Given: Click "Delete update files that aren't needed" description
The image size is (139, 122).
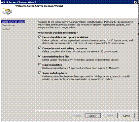Looking at the screenshot, I should coord(80,60).
